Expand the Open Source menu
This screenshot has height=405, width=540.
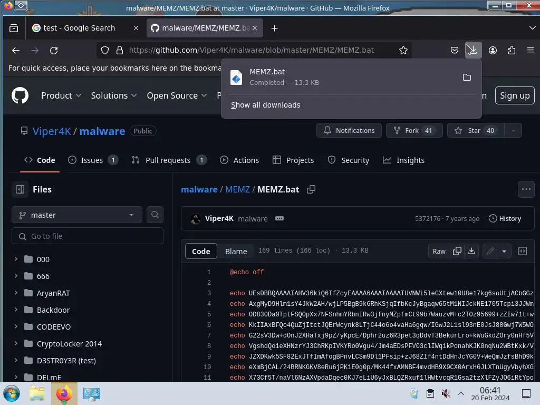(177, 95)
